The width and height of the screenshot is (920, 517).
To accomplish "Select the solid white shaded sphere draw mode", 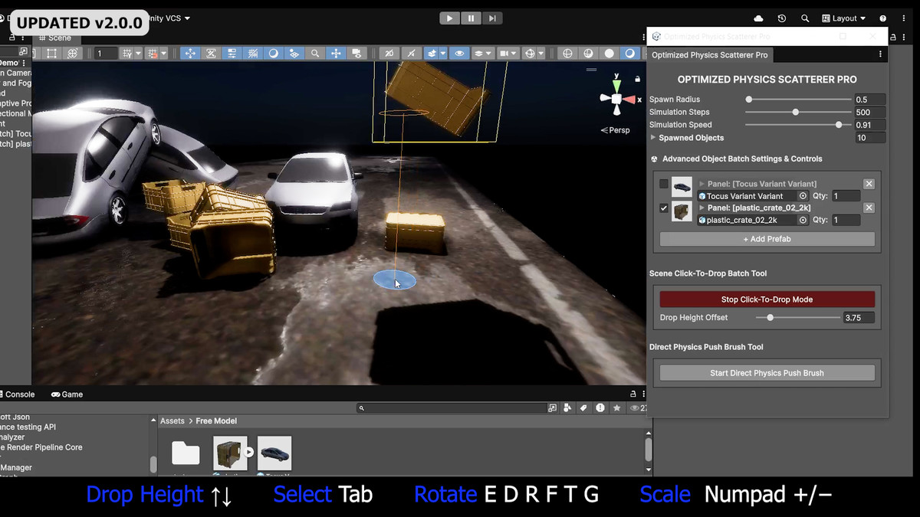I will click(609, 54).
